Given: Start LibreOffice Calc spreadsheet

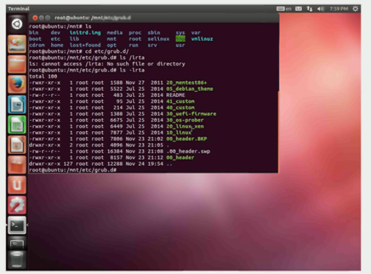Looking at the screenshot, I should (x=16, y=124).
